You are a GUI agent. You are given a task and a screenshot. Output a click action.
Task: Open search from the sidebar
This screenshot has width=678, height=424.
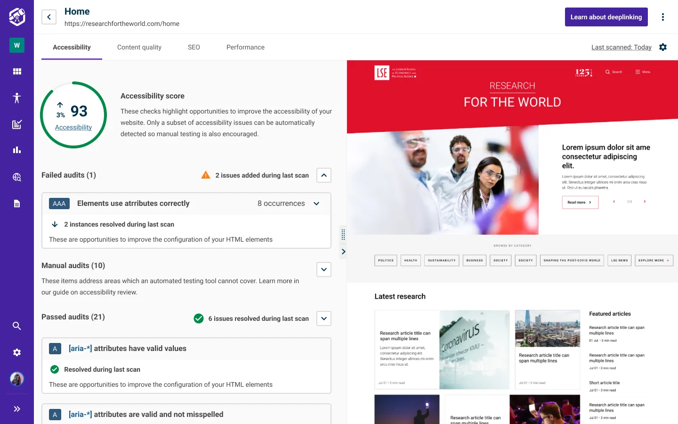(x=16, y=326)
